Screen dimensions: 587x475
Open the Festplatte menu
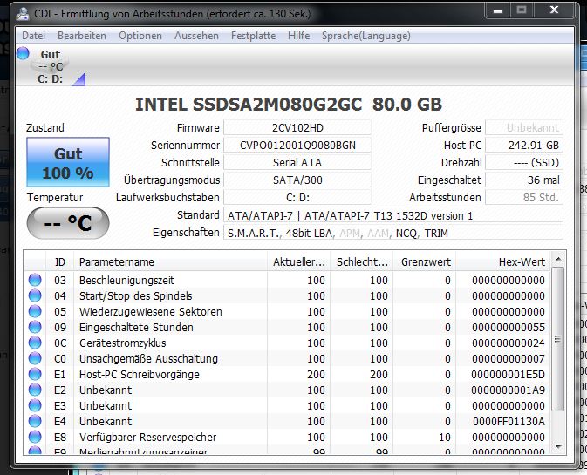tap(254, 36)
